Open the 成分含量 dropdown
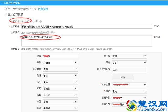168x112 pixels. 129,85
